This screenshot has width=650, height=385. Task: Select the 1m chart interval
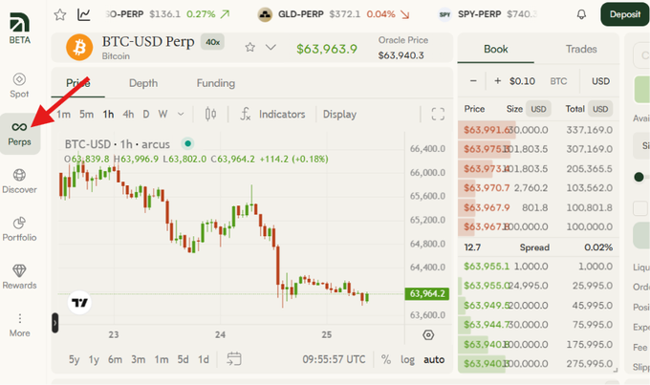tap(63, 114)
